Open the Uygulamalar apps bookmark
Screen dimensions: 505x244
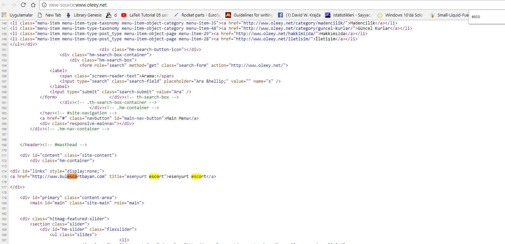17,15
